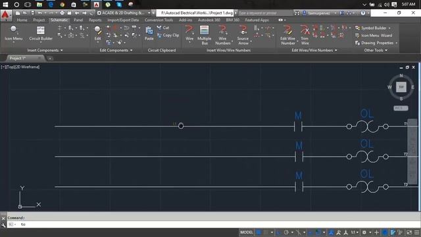Toggle object snap in status bar
This screenshot has width=421, height=237.
coord(318,232)
